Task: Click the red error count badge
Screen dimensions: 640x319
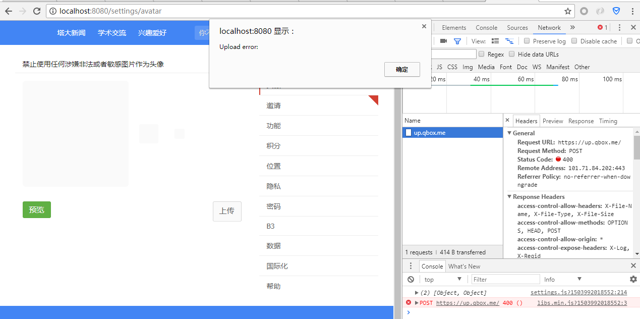Action: click(603, 27)
